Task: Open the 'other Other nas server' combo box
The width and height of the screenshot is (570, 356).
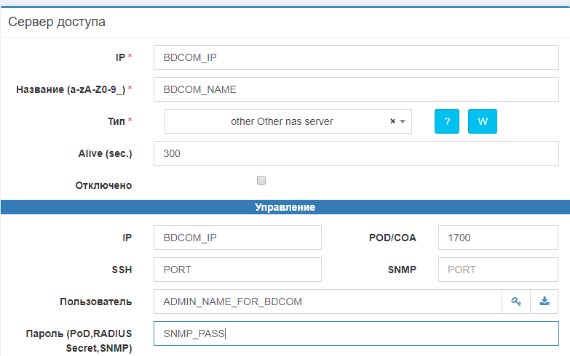Action: point(282,121)
